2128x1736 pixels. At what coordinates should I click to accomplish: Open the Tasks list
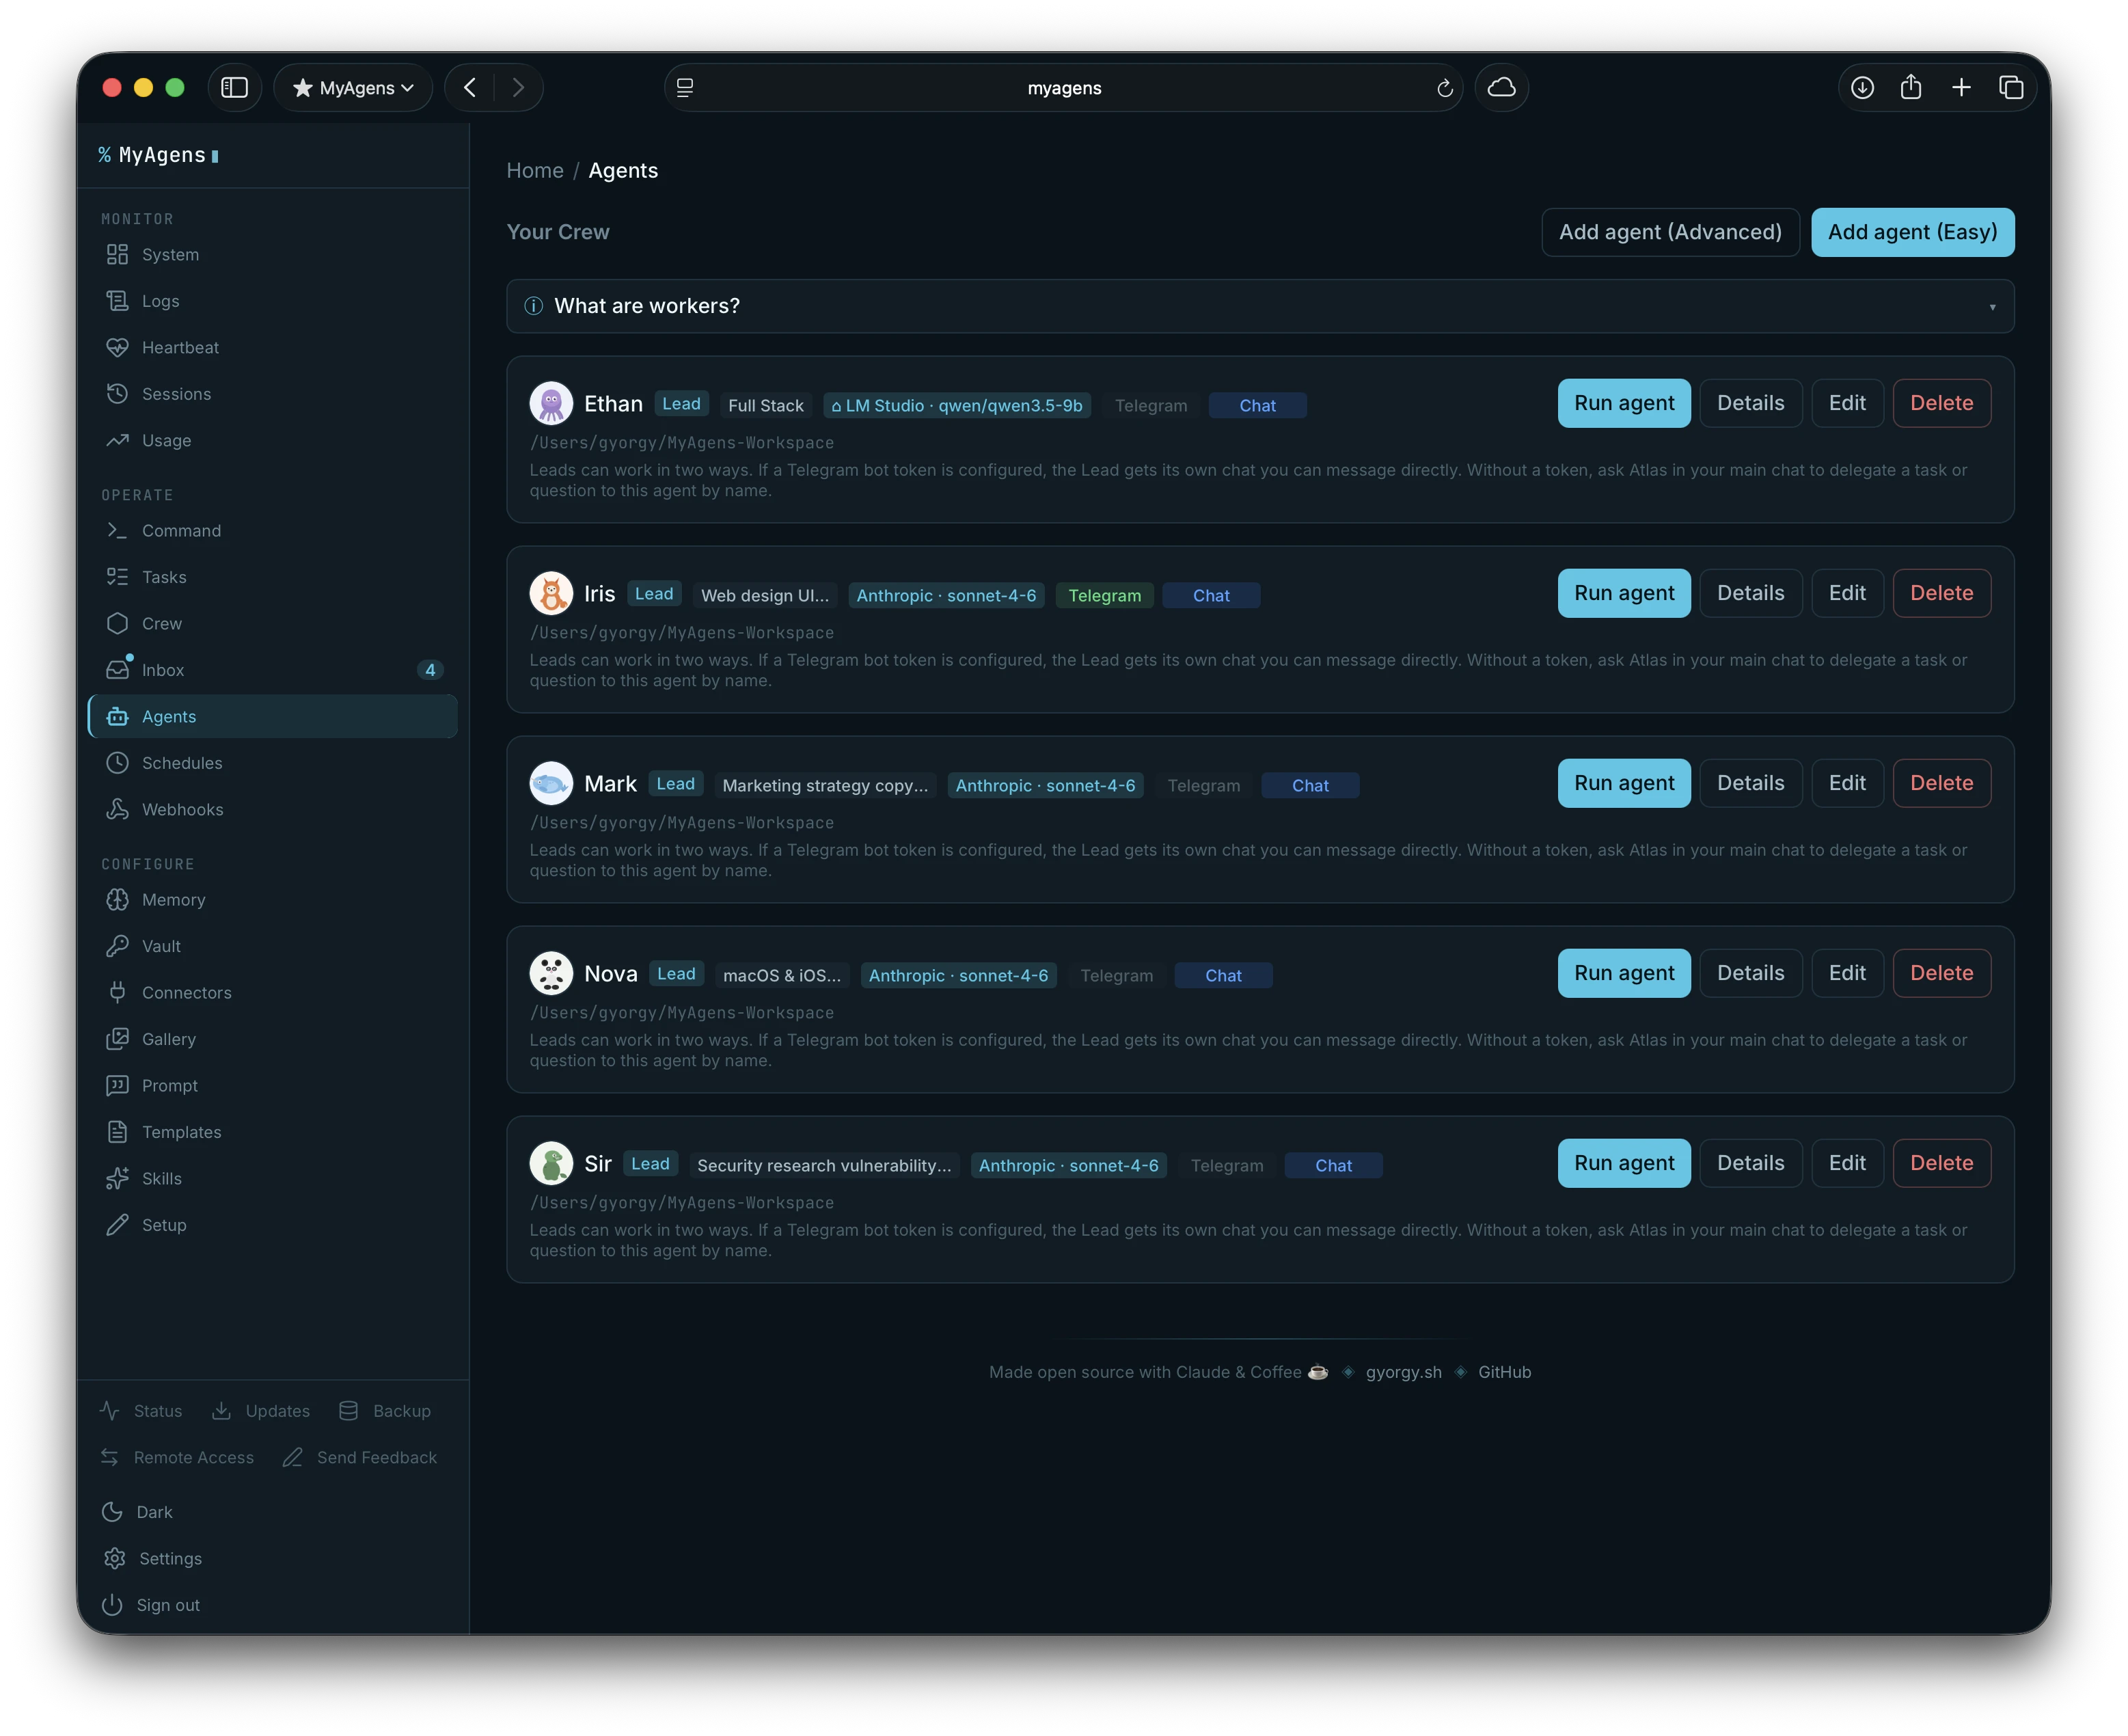tap(272, 577)
